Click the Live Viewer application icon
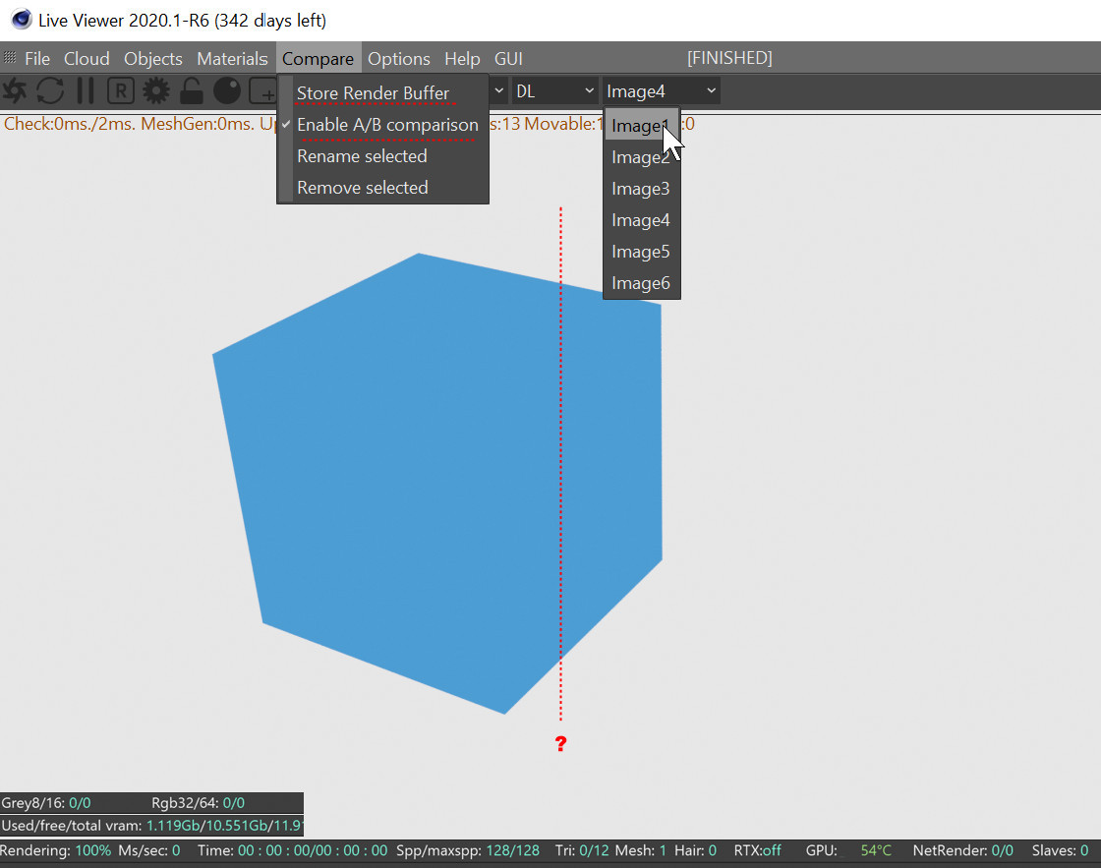Viewport: 1101px width, 868px height. (x=21, y=19)
